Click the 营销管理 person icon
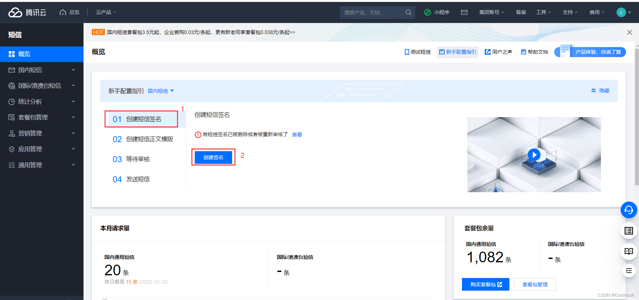 tap(12, 133)
